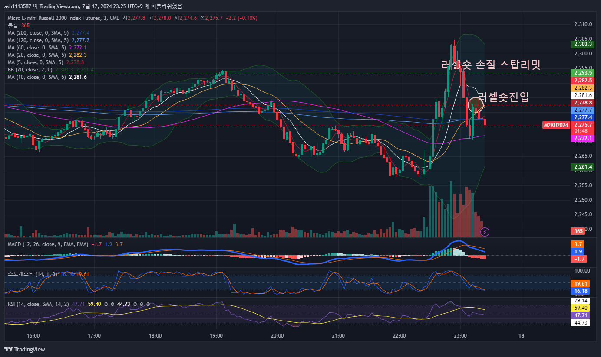Screen dimensions: 601x357
Task: Click the green 2,293.5 price line tag
Action: point(582,73)
